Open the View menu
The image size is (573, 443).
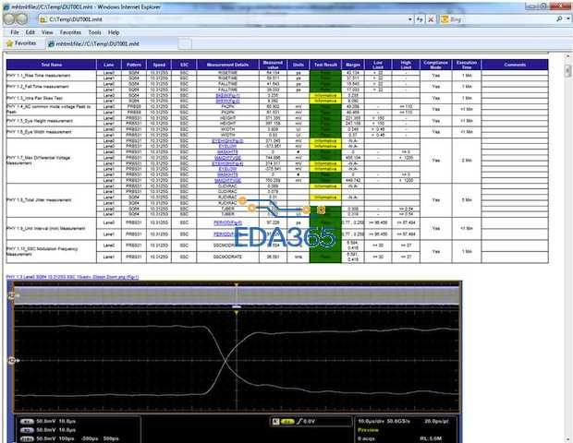coord(47,32)
